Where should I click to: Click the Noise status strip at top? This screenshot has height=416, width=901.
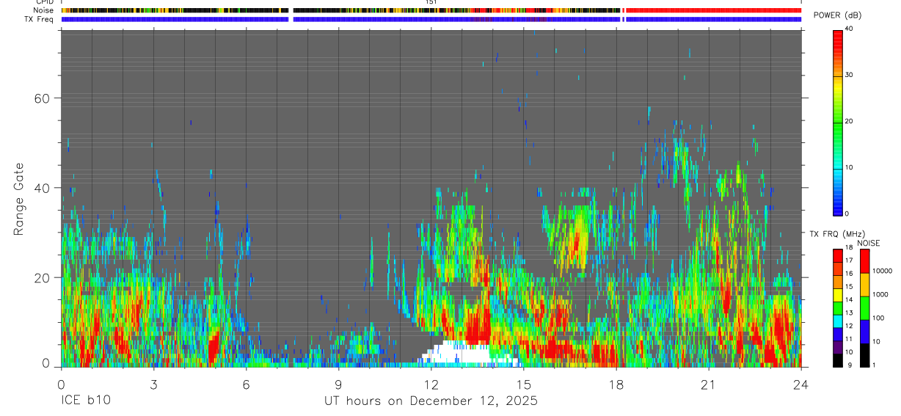pyautogui.click(x=431, y=10)
